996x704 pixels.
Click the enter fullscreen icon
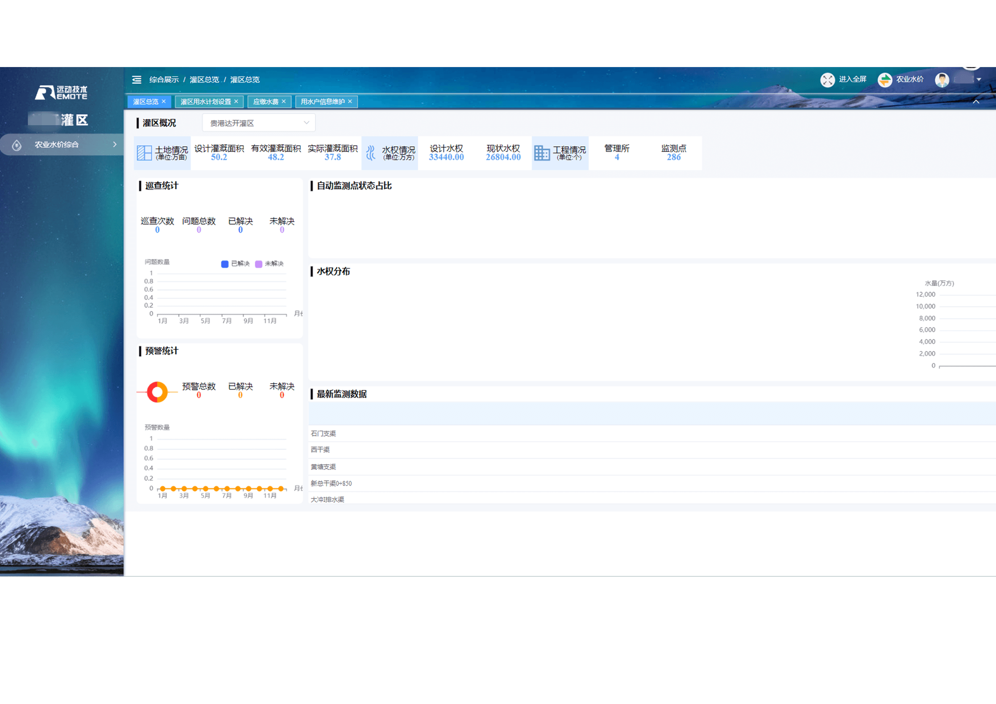point(827,80)
